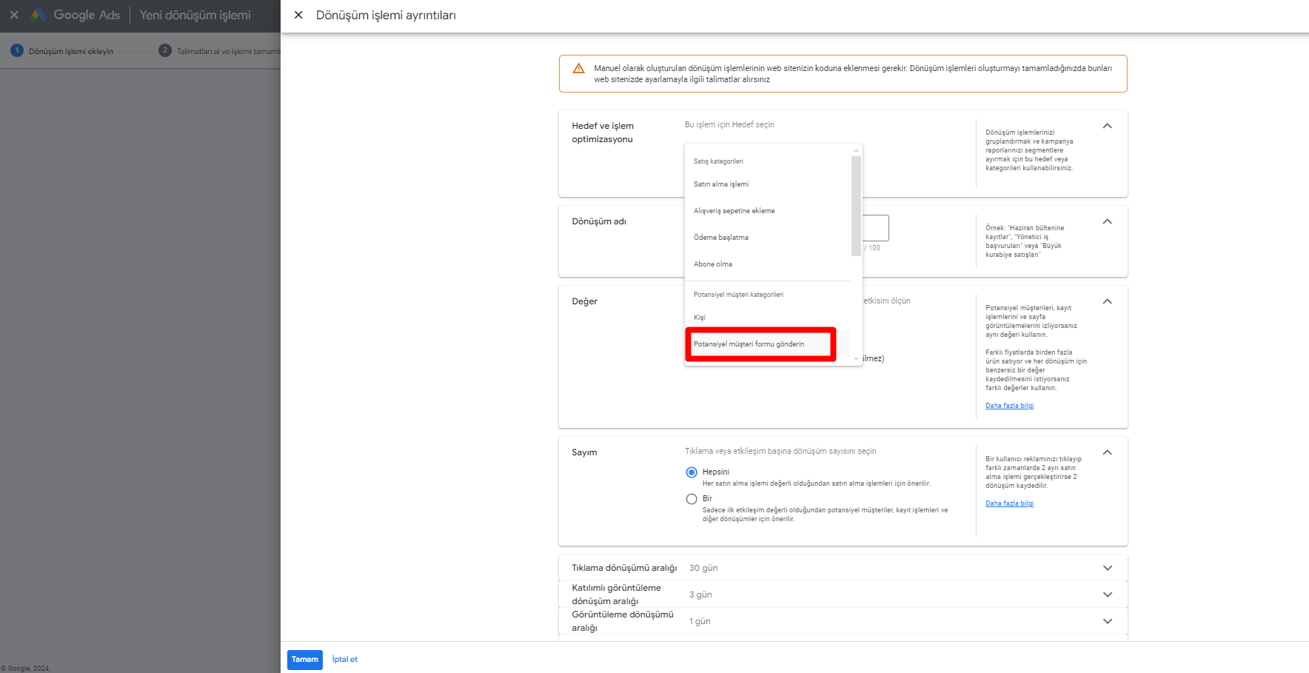Viewport: 1309px width, 673px height.
Task: Choose Satın alma işlemi from list
Action: [721, 184]
